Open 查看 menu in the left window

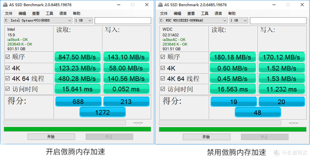tap(36, 13)
